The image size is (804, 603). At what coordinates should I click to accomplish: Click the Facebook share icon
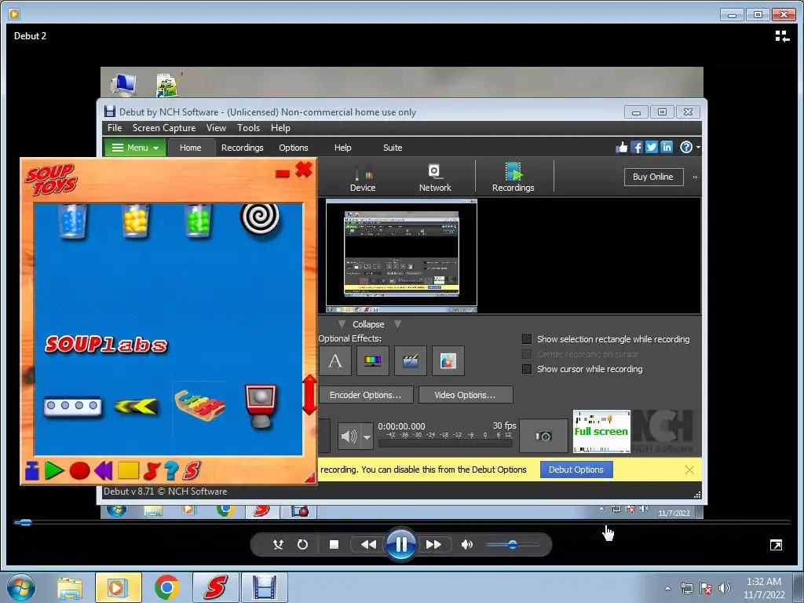[636, 148]
